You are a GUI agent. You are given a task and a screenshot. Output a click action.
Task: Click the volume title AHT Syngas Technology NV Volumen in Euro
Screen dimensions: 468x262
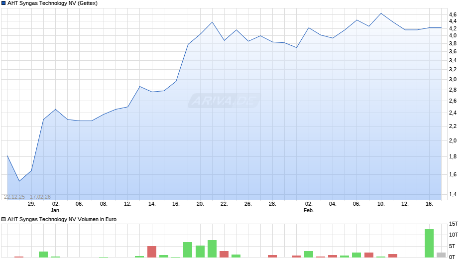tap(62, 219)
